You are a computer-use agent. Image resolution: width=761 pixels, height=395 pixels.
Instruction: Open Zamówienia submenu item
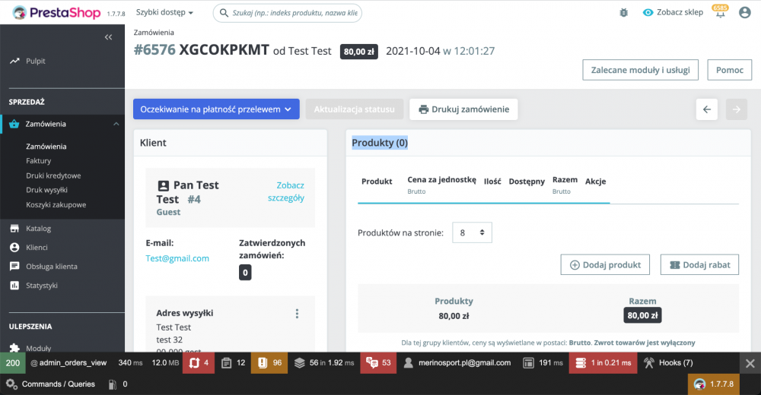pyautogui.click(x=46, y=147)
